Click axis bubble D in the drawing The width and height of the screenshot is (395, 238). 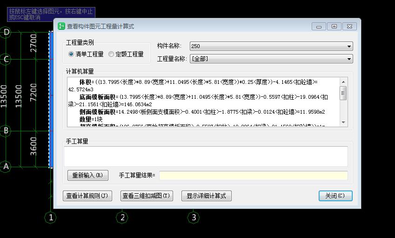click(6, 32)
